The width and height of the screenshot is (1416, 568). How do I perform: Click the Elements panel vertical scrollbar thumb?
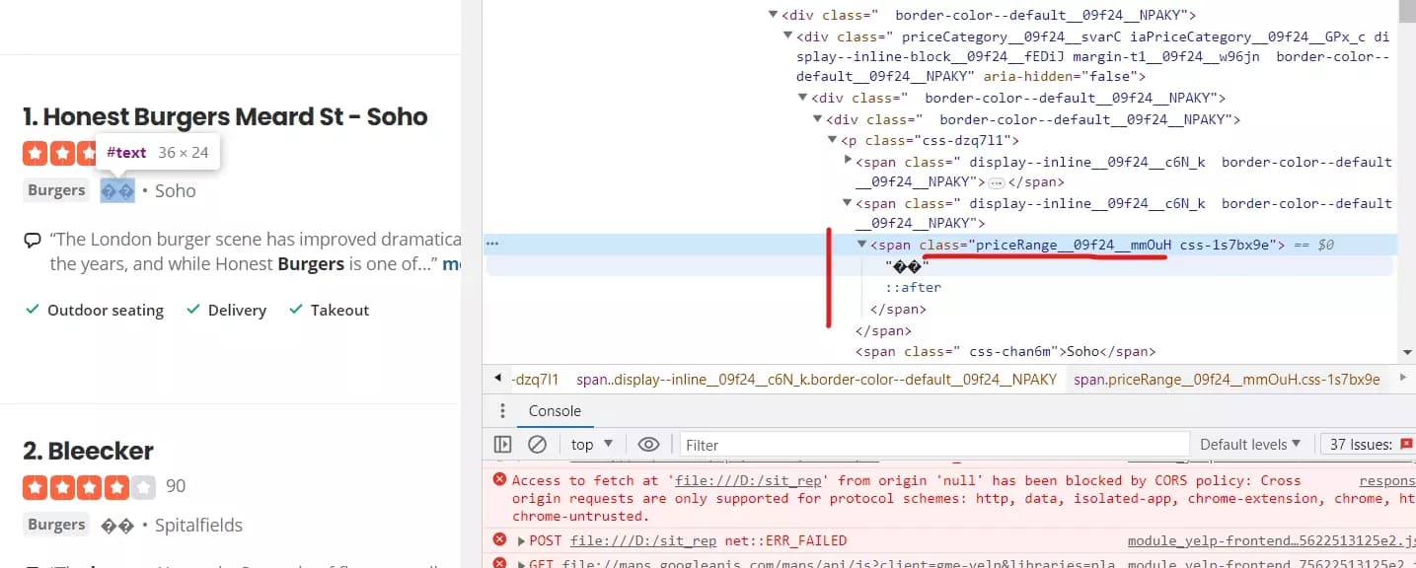coord(1406,11)
